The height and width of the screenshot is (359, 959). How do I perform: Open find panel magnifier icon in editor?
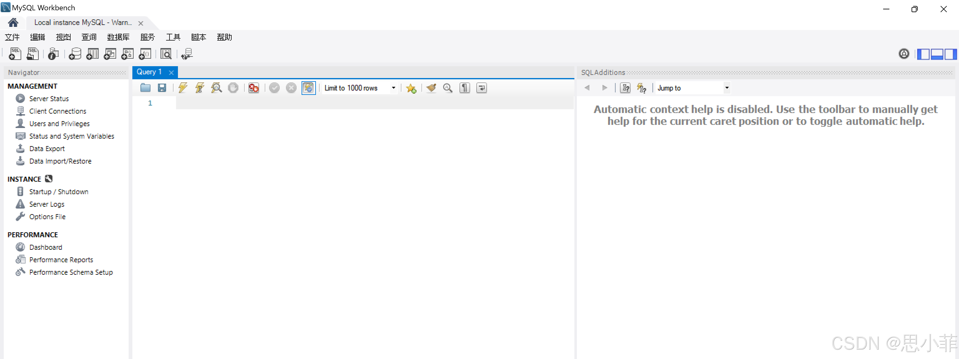coord(448,88)
